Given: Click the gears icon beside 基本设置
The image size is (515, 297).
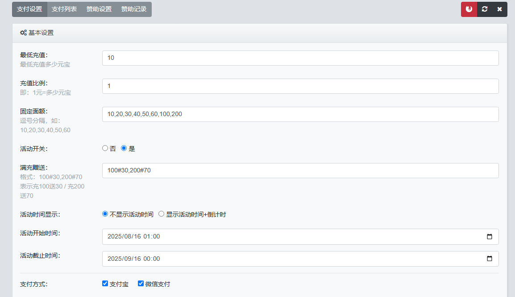Looking at the screenshot, I should [x=23, y=33].
